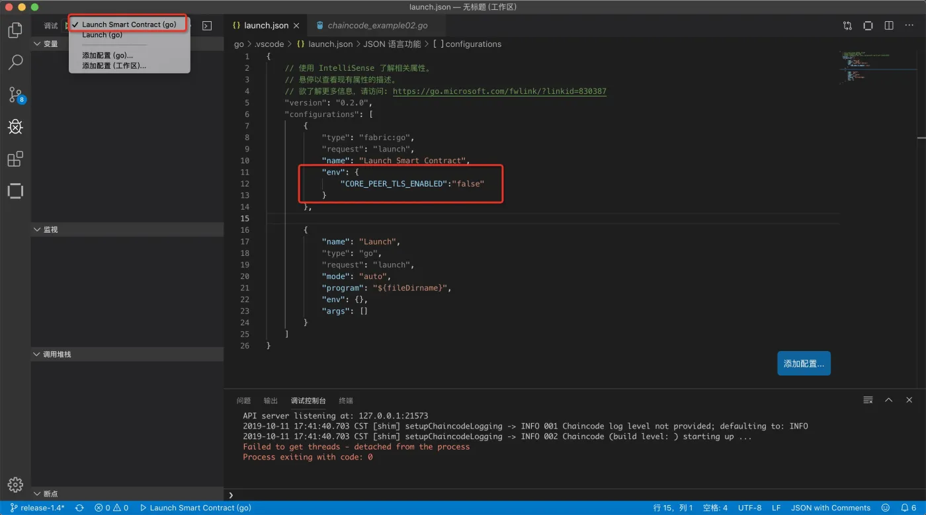Open the 调试控制台 panel tab
Image resolution: width=926 pixels, height=515 pixels.
pos(308,401)
